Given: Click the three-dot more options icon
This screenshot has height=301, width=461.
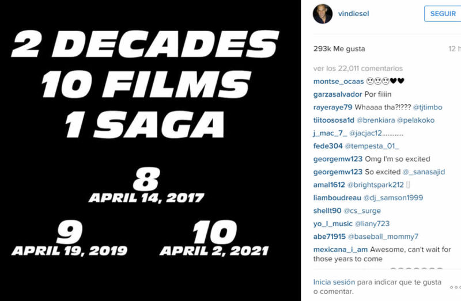Looking at the screenshot, I should click(455, 287).
